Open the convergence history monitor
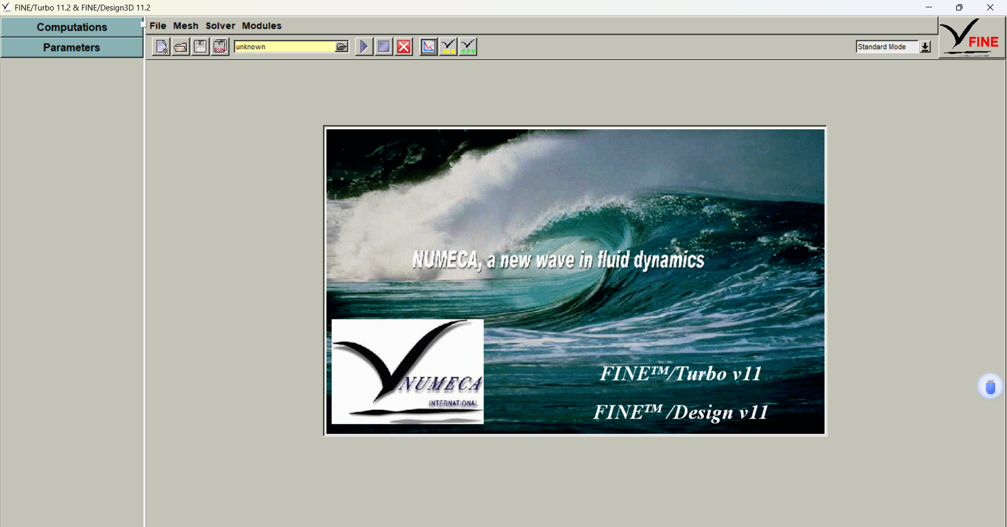Screen dimensions: 1007x527 (x=428, y=46)
